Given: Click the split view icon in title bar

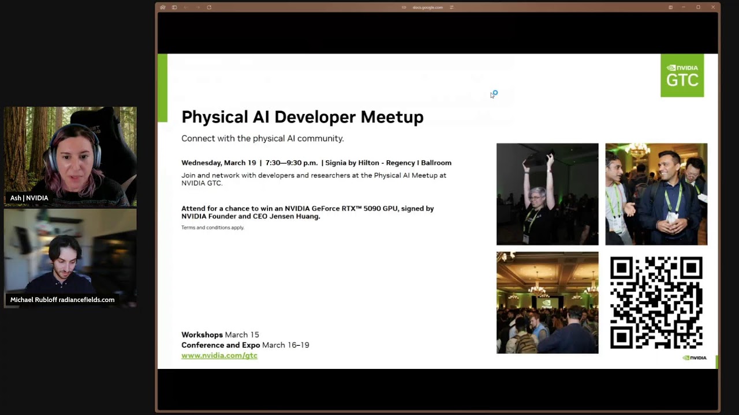Looking at the screenshot, I should pos(670,7).
